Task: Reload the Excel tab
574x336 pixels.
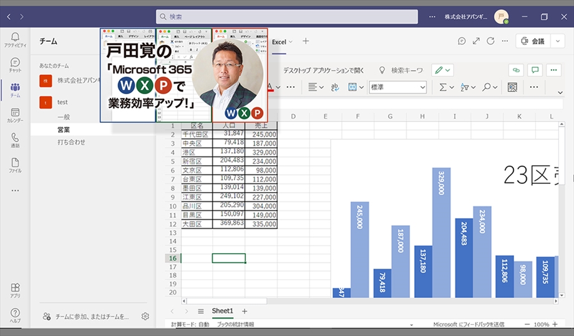Action: 490,41
